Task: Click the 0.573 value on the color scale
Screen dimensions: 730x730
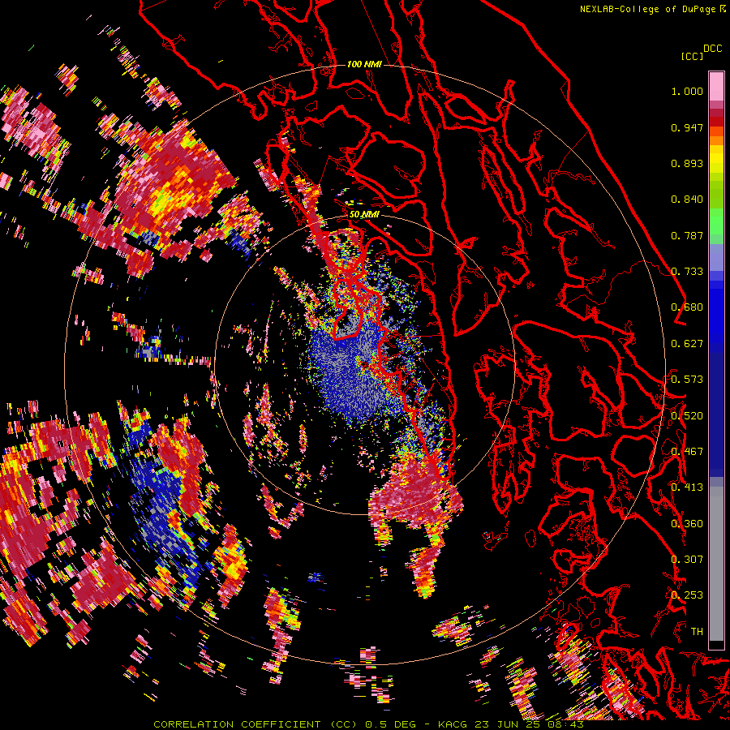Action: pyautogui.click(x=687, y=380)
